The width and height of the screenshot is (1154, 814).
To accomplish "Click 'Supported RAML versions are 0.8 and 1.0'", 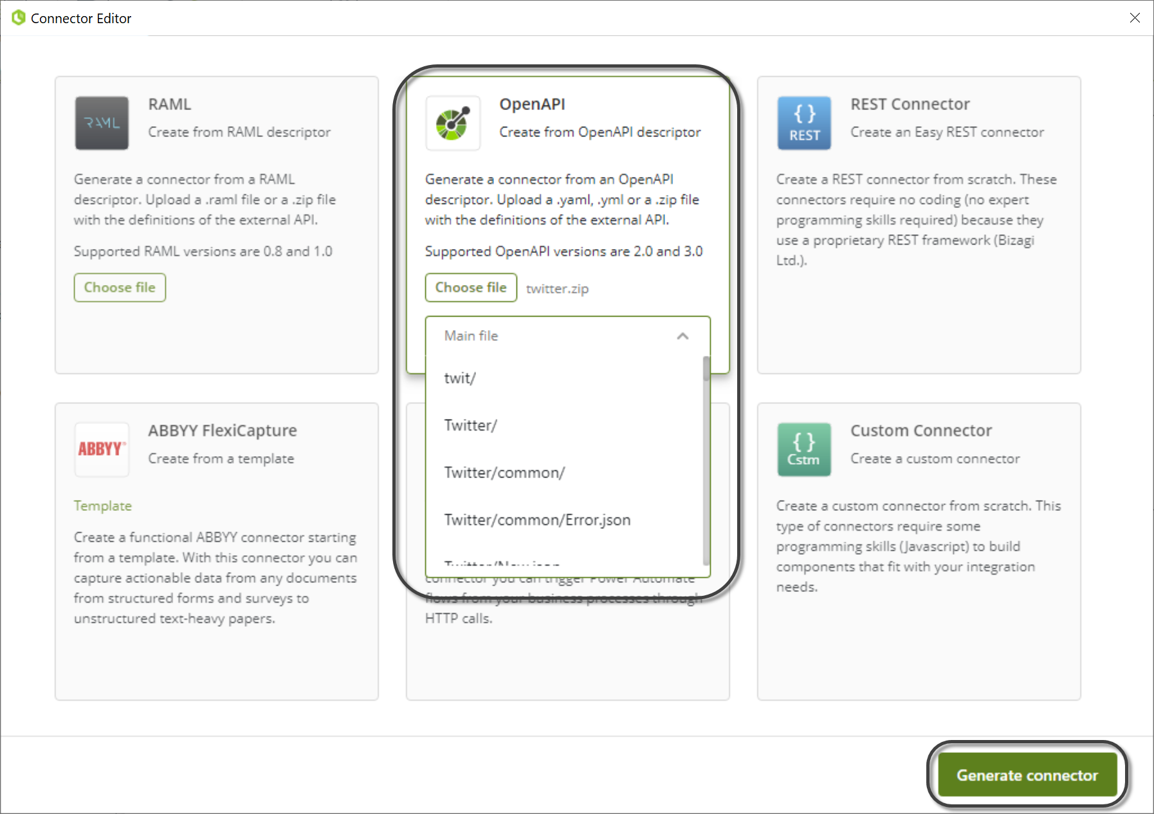I will [x=203, y=252].
